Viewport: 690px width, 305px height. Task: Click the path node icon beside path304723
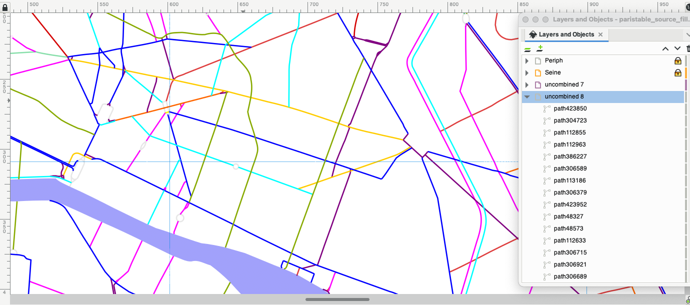pos(546,120)
